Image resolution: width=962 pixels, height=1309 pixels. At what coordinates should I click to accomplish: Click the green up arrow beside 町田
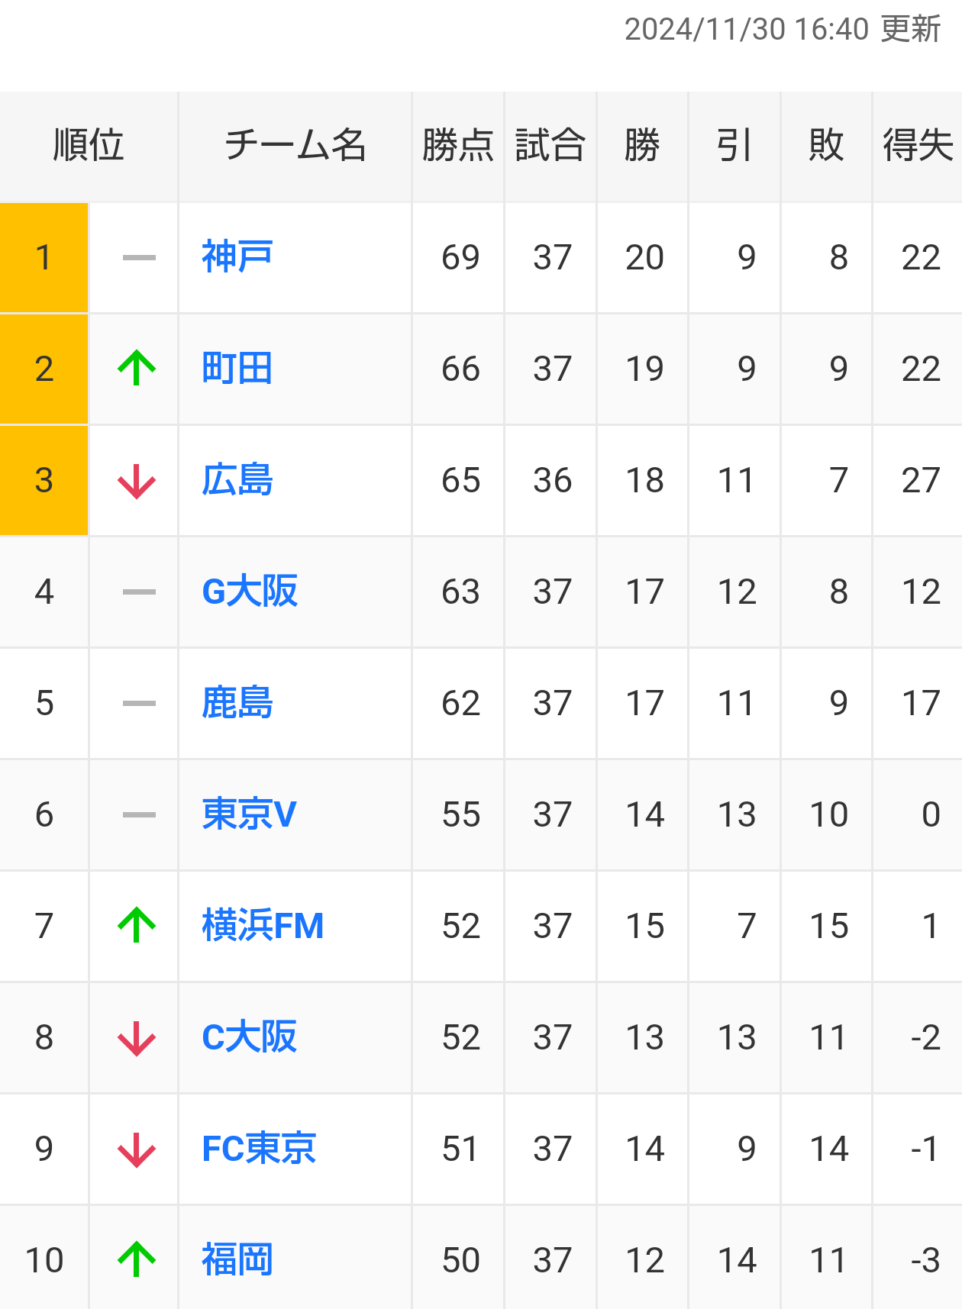(137, 368)
